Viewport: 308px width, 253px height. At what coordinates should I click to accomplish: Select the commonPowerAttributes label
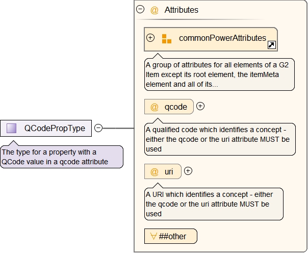pos(222,38)
